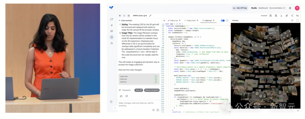The width and height of the screenshot is (305, 119).
Task: Open Dashboard in the top navigation
Action: click(263, 8)
